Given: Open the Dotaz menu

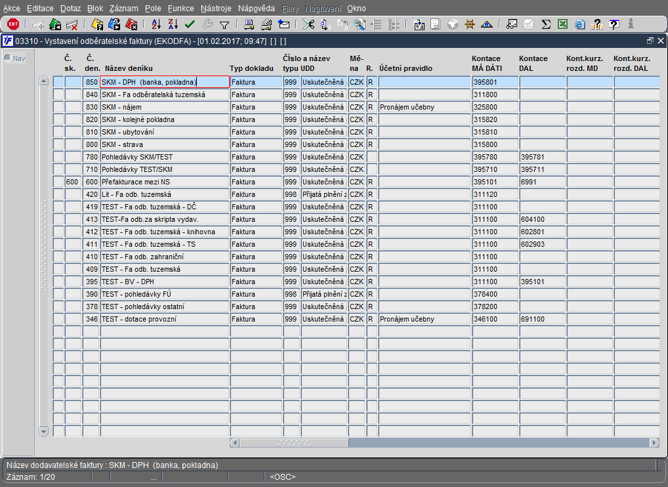Looking at the screenshot, I should tap(70, 8).
